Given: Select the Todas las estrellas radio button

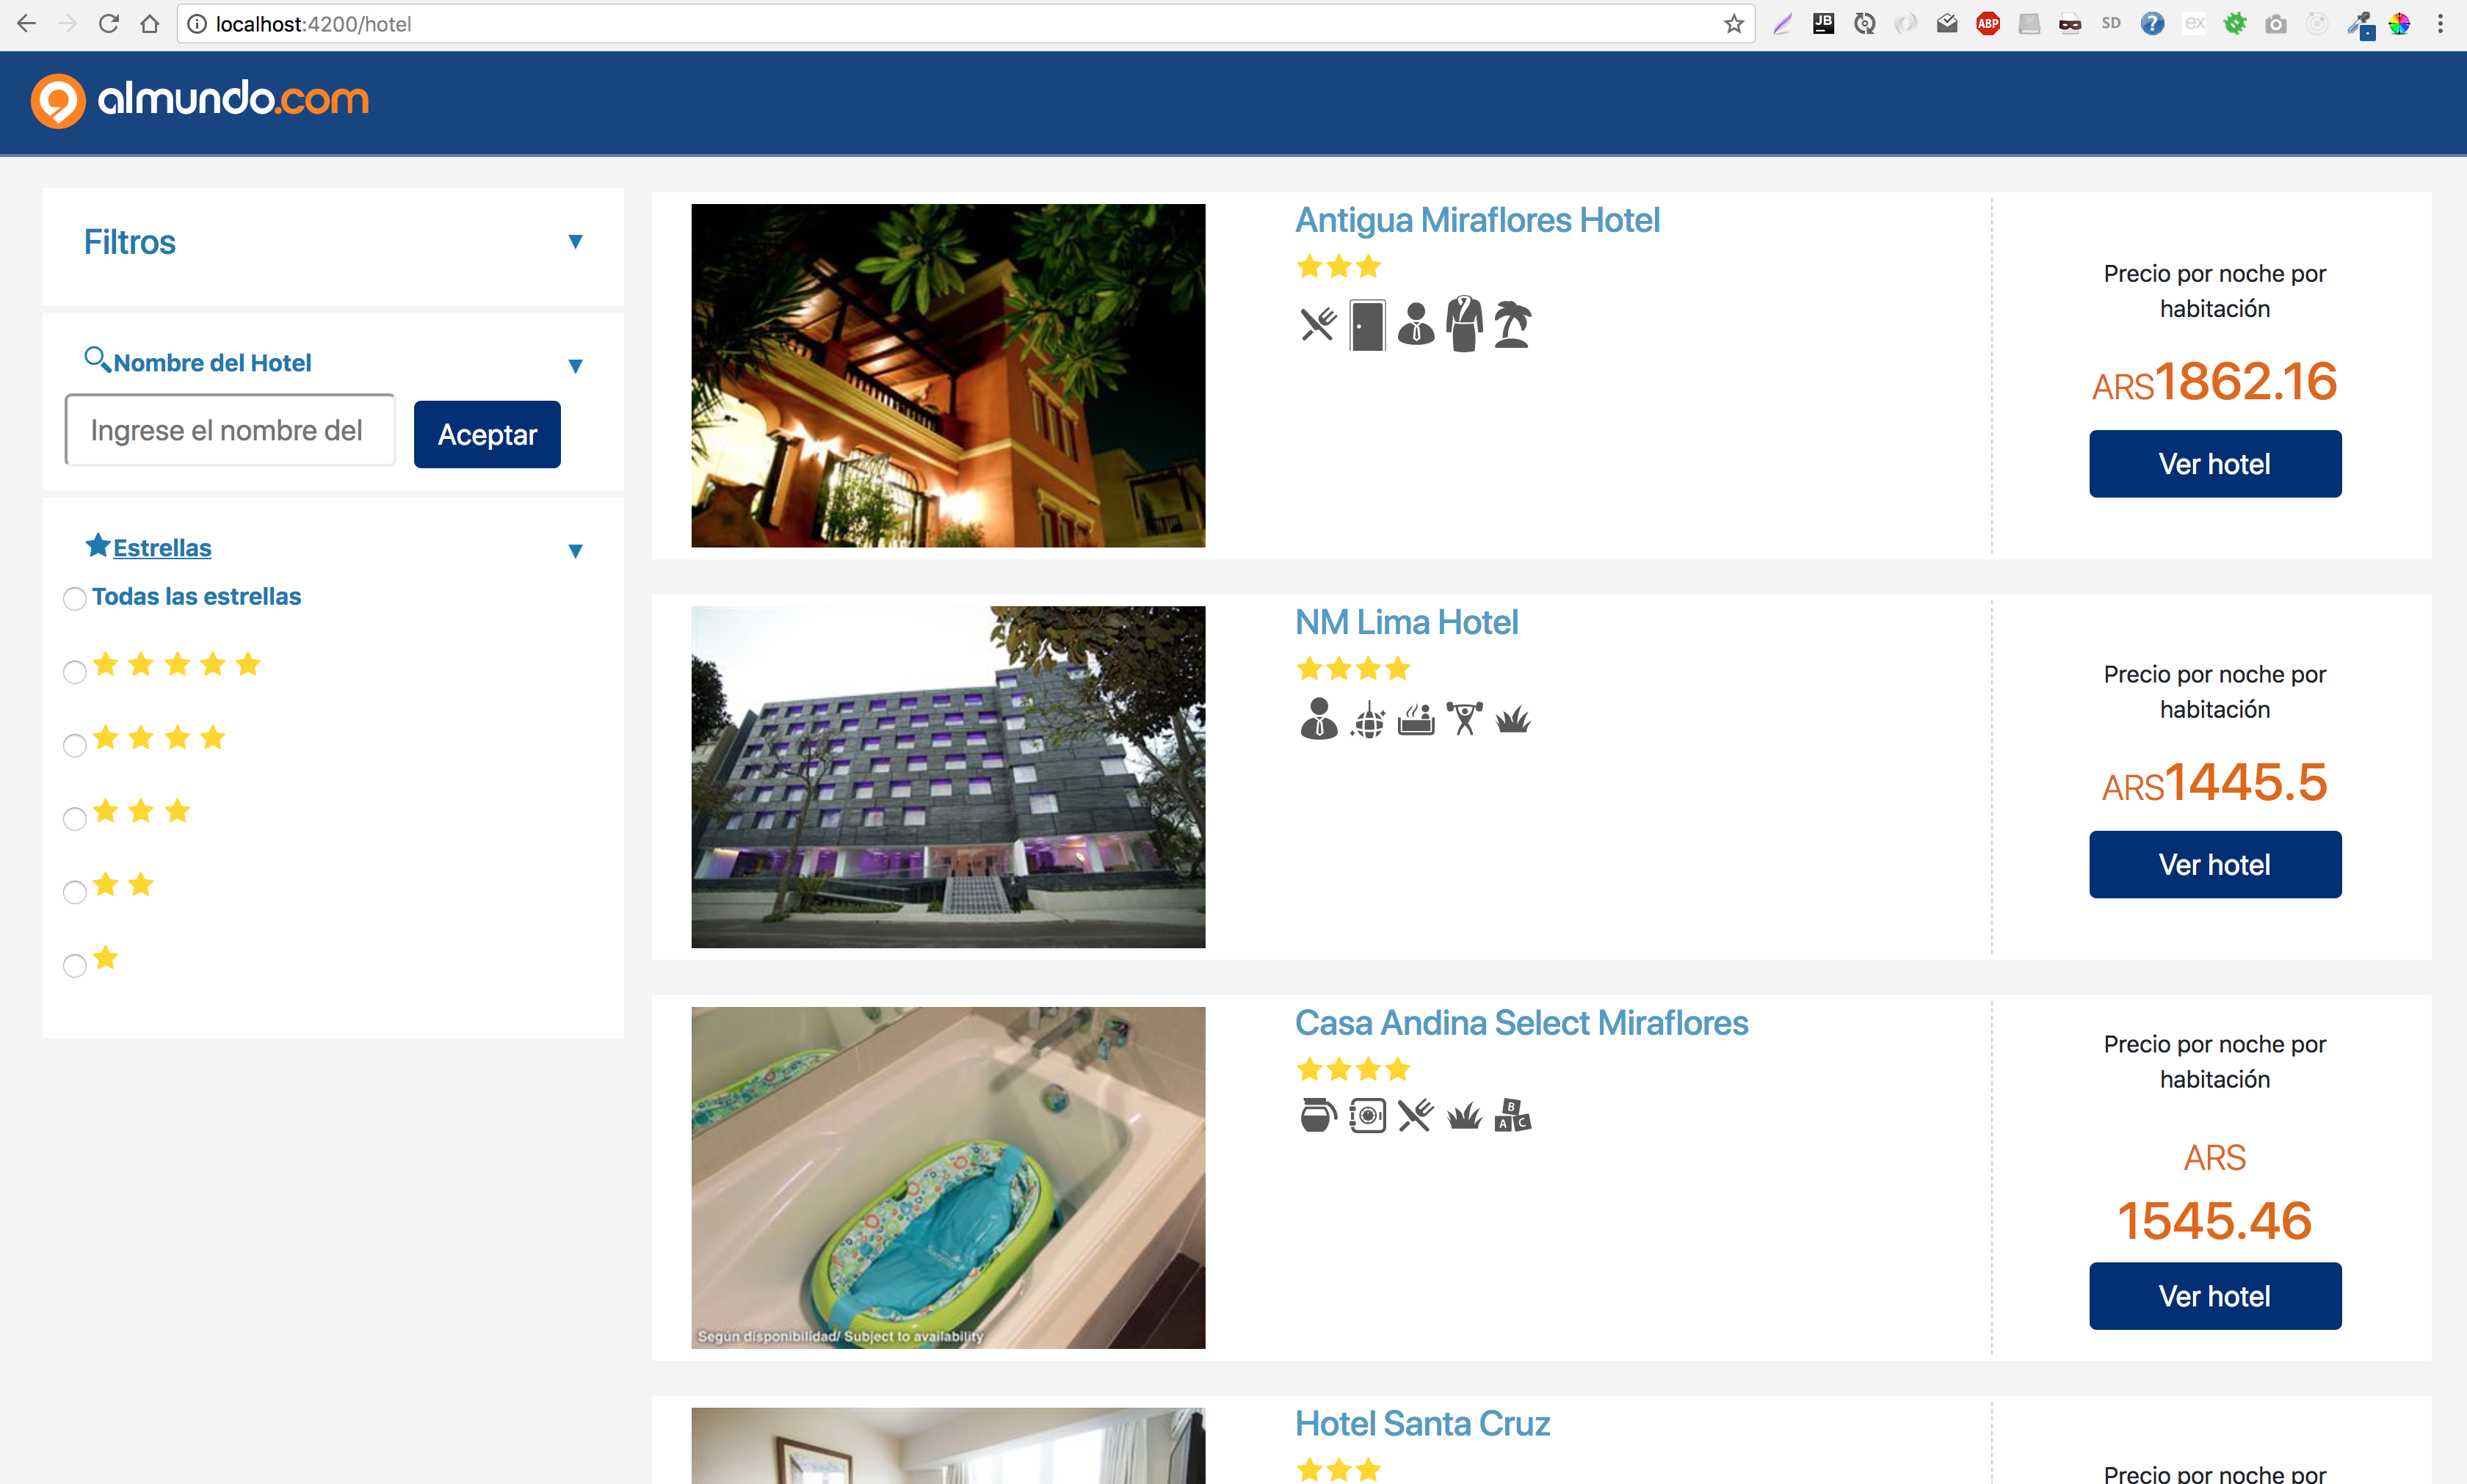Looking at the screenshot, I should [x=75, y=599].
